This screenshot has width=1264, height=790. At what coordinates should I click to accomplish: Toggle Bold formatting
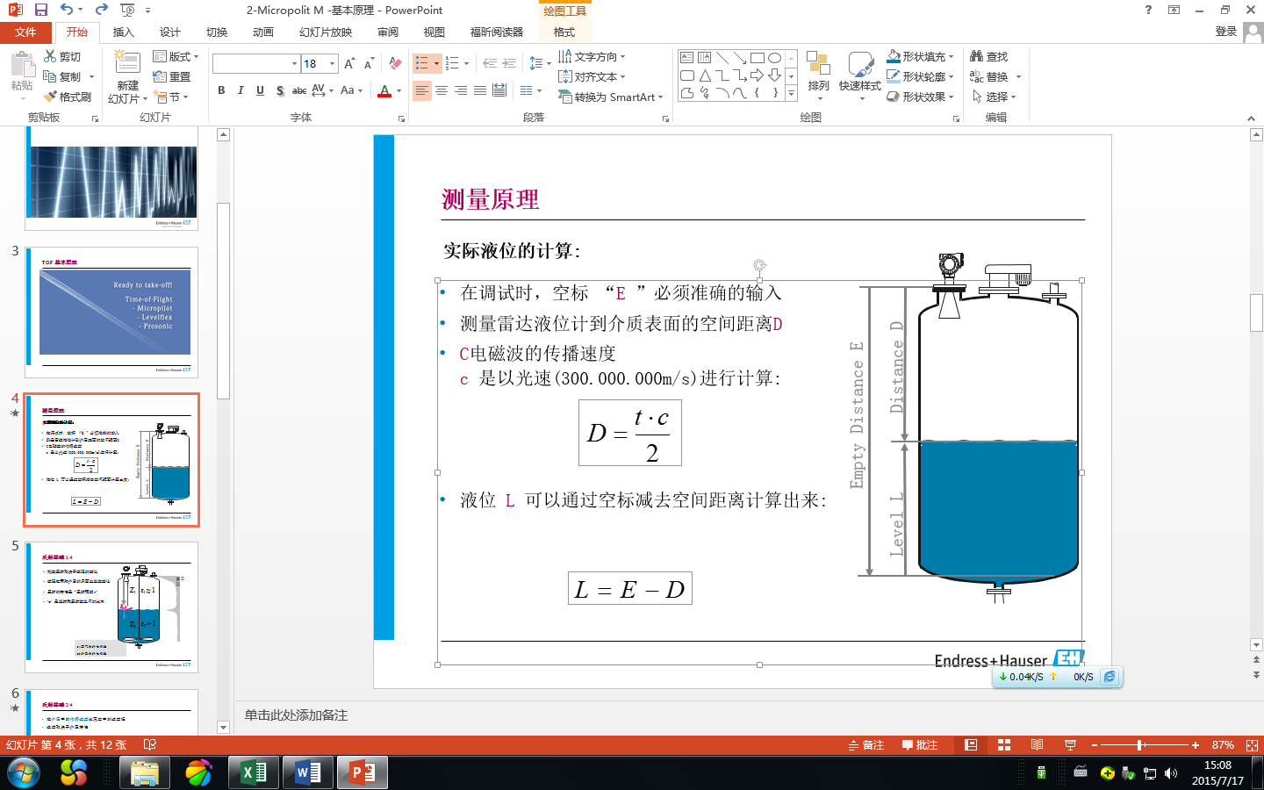coord(221,90)
